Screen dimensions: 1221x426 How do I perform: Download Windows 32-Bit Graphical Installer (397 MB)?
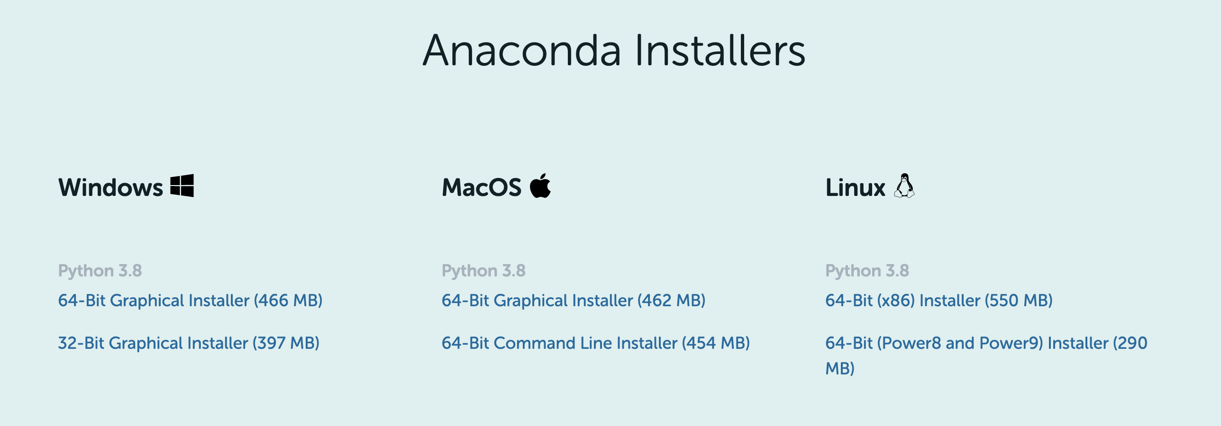coord(189,343)
